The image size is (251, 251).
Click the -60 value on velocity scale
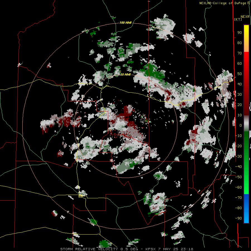[238, 187]
